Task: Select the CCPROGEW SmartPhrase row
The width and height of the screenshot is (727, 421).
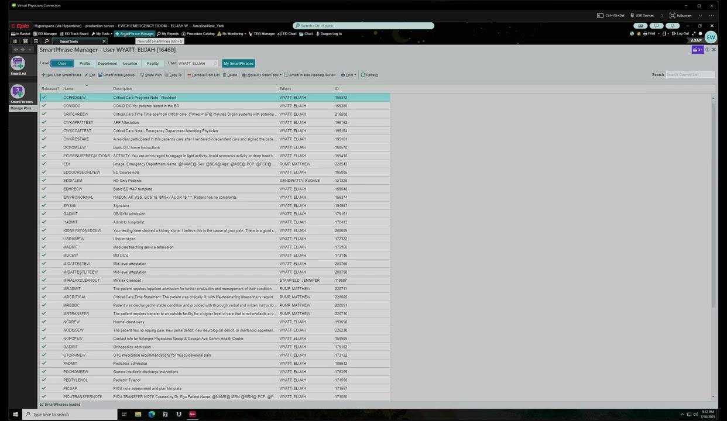Action: (215, 98)
